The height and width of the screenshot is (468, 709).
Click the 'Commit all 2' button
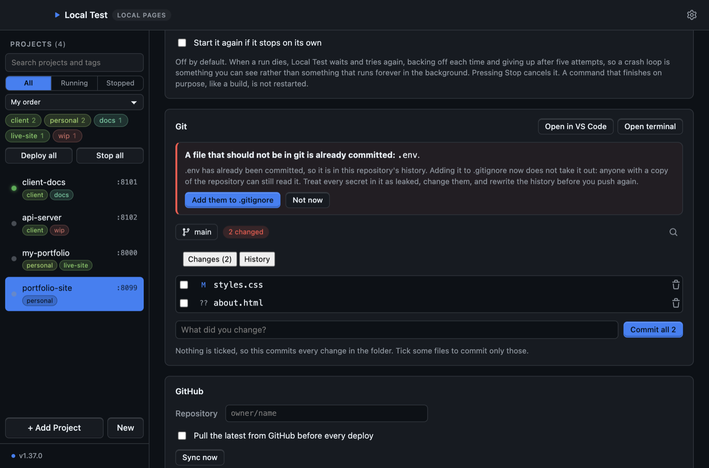click(x=653, y=330)
